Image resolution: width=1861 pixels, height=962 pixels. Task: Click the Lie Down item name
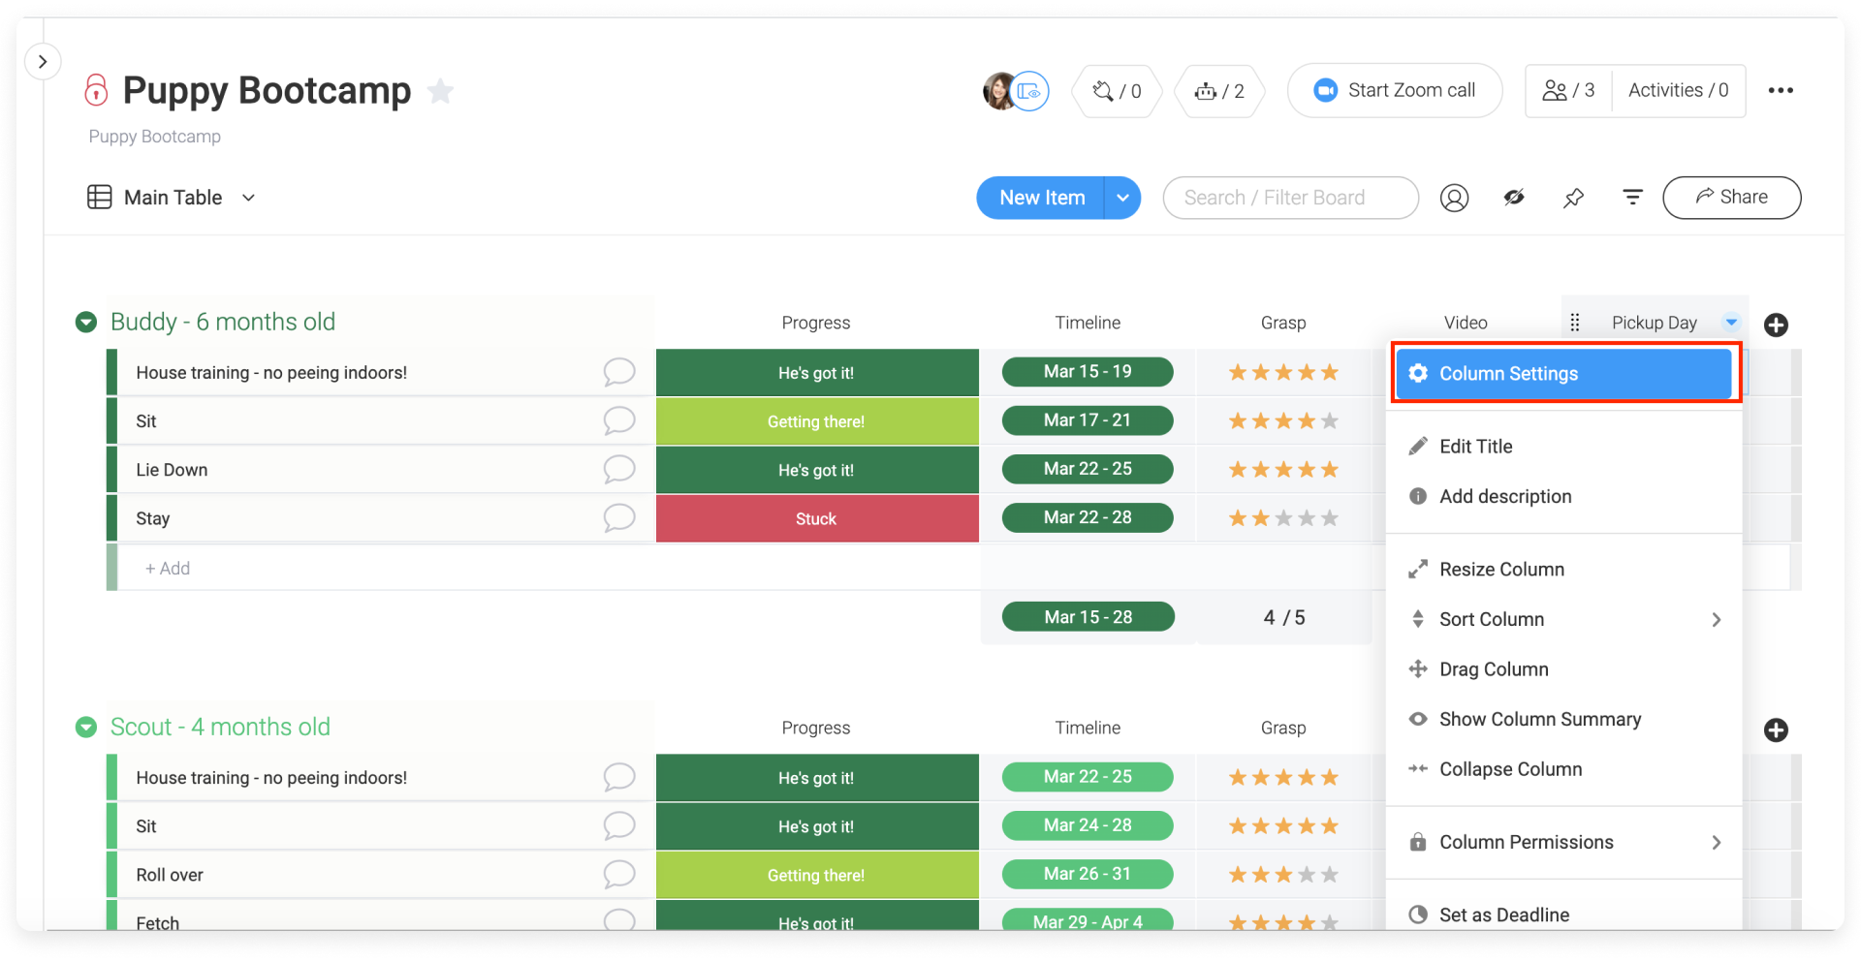pos(172,470)
